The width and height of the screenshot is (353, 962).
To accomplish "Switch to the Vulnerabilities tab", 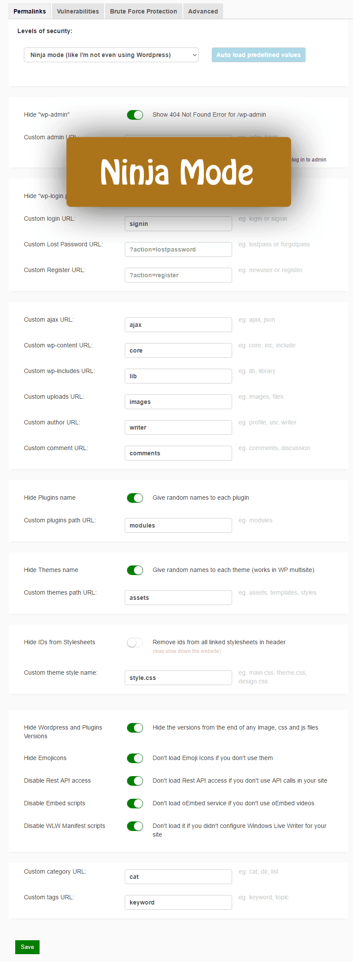I will tap(78, 11).
